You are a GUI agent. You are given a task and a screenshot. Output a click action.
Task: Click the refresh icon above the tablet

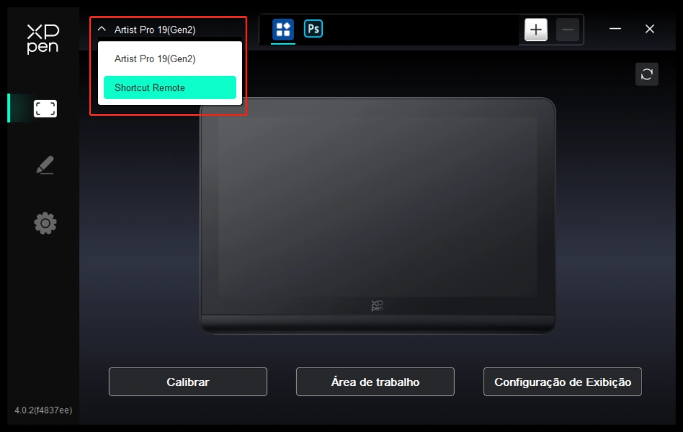647,74
